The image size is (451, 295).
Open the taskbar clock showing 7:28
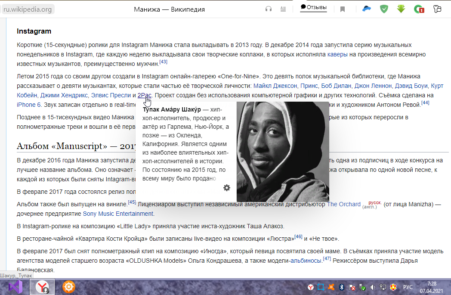click(x=432, y=287)
